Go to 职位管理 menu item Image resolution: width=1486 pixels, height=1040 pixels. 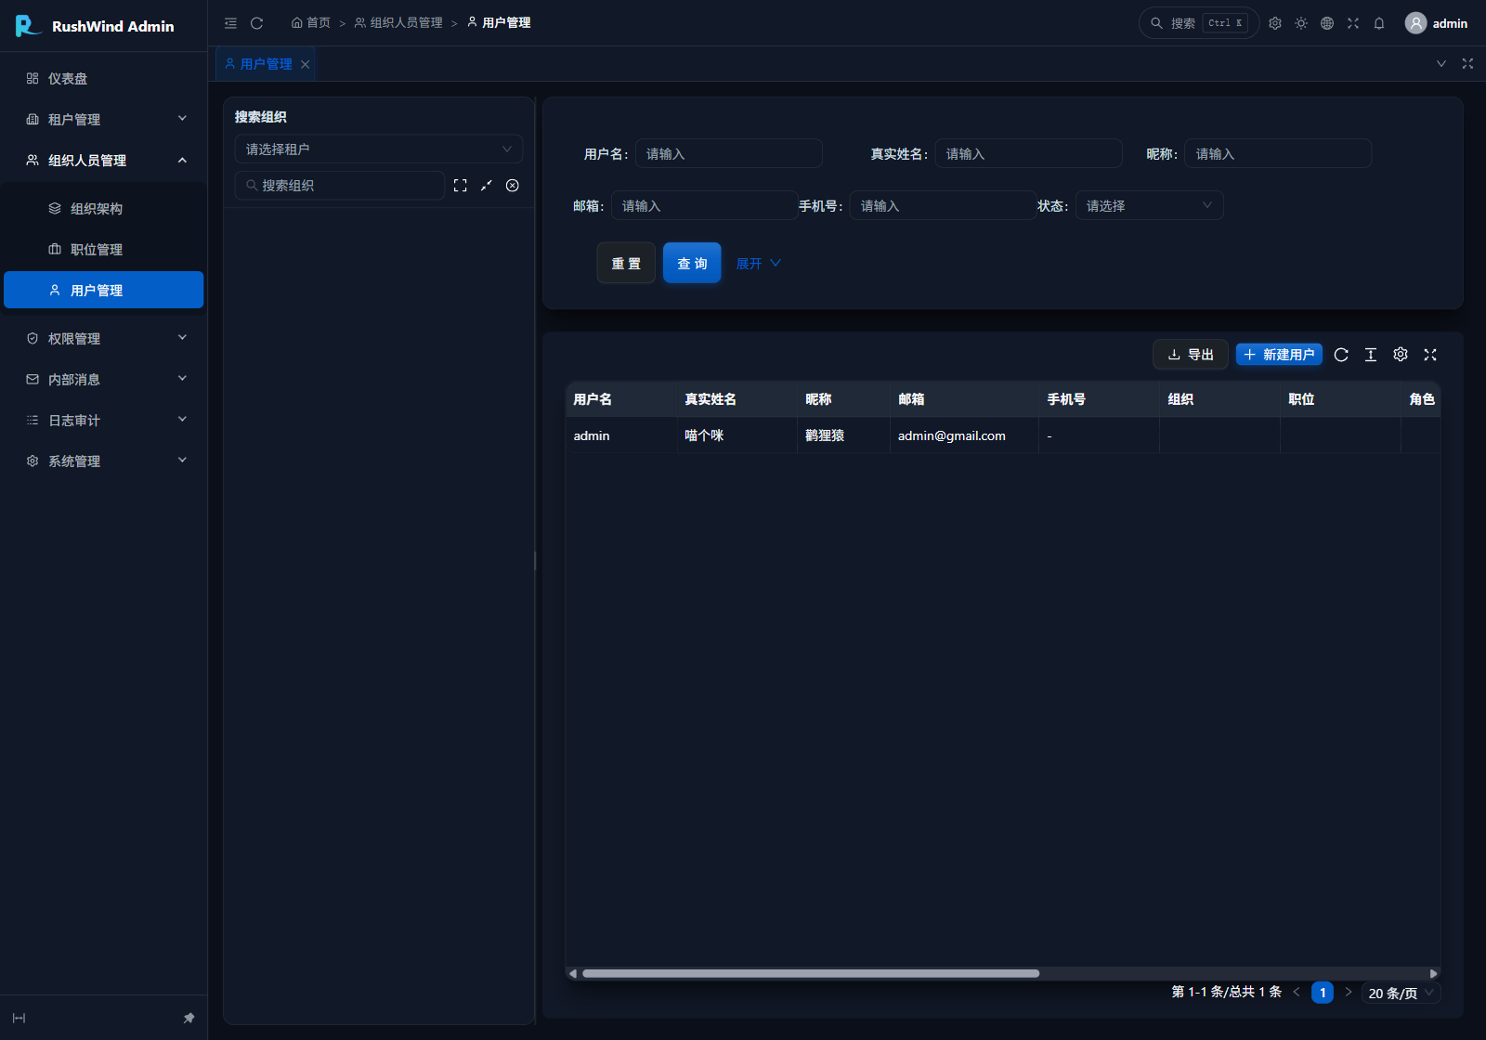click(104, 249)
